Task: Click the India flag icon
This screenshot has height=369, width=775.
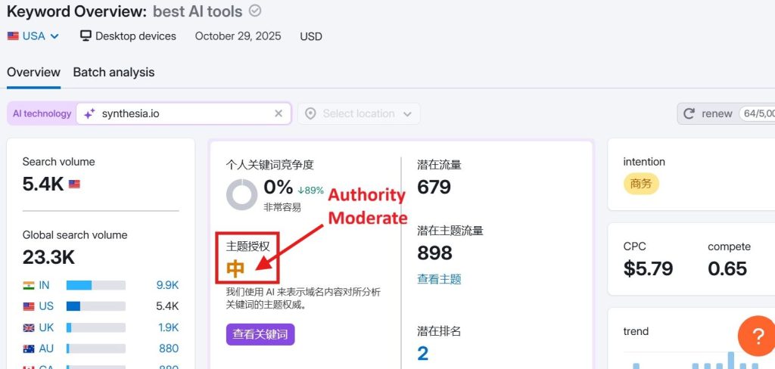Action: (29, 285)
